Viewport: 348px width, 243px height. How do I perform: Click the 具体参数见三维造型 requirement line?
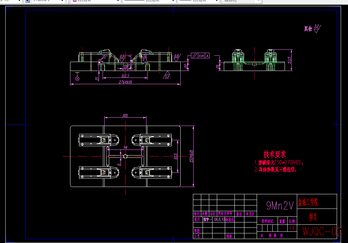(x=275, y=169)
